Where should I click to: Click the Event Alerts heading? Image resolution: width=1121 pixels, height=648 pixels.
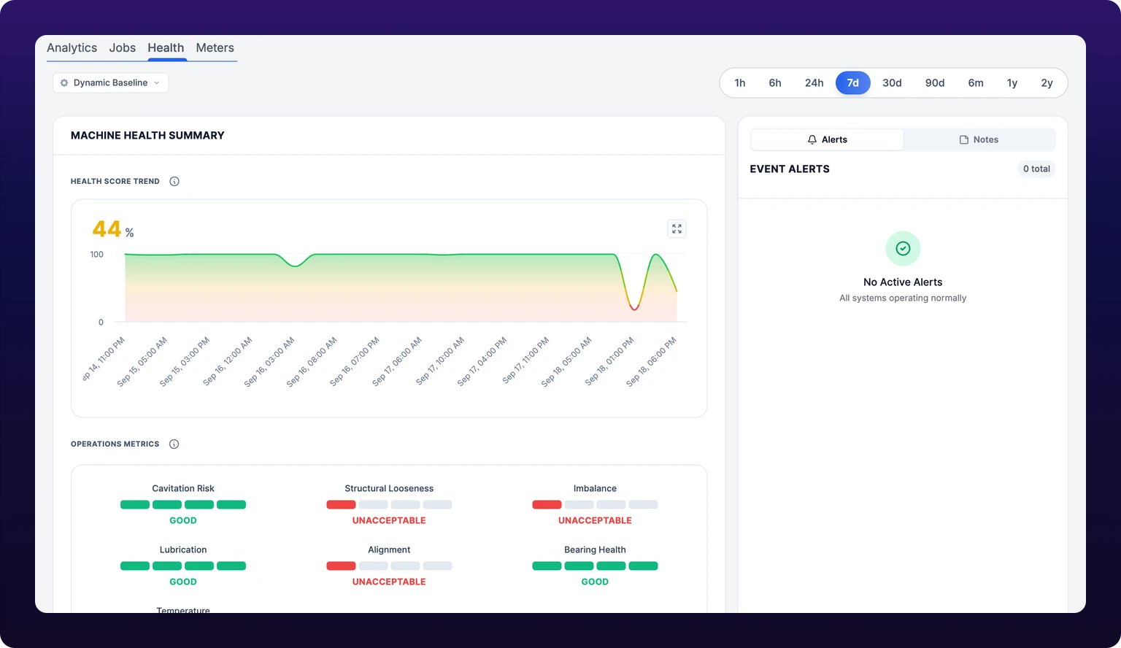(x=790, y=169)
